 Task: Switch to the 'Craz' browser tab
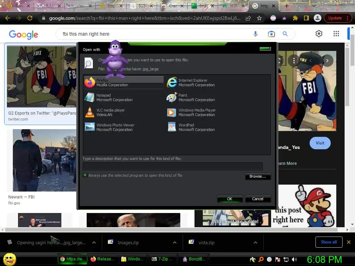[173, 6]
